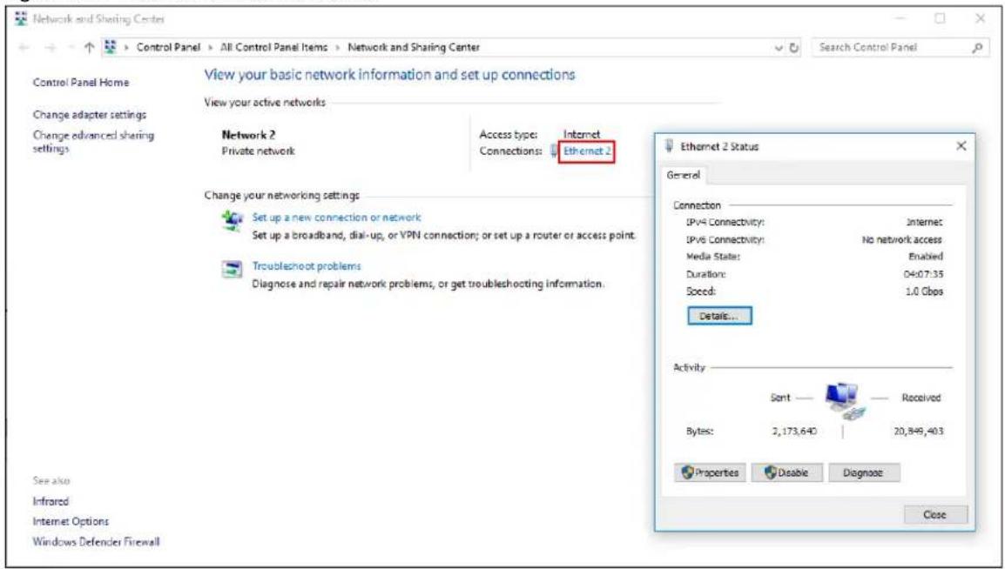Open Troubleshoot problems link
Screen dimensions: 1005x569
tap(307, 266)
